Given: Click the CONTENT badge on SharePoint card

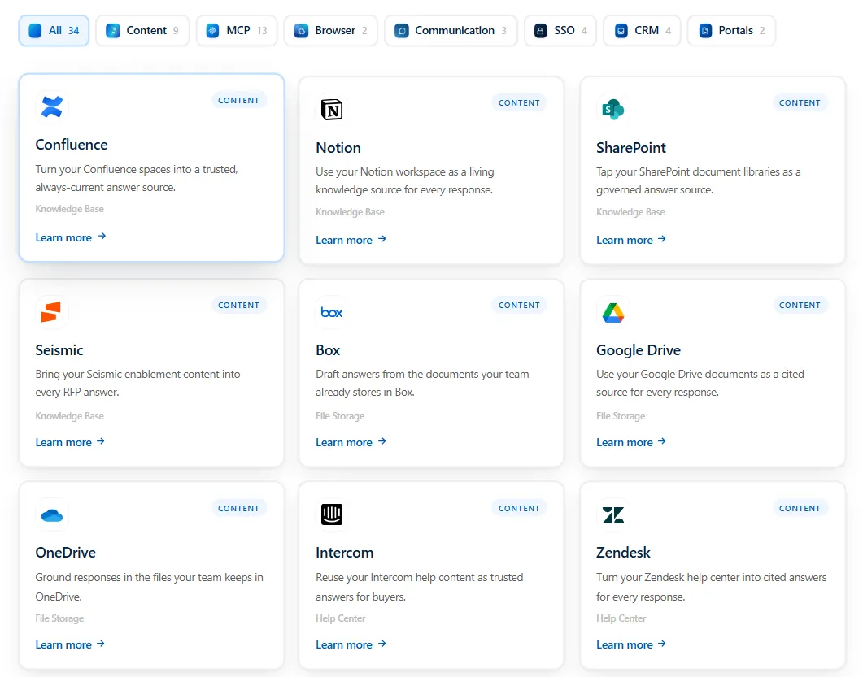Looking at the screenshot, I should pos(800,103).
